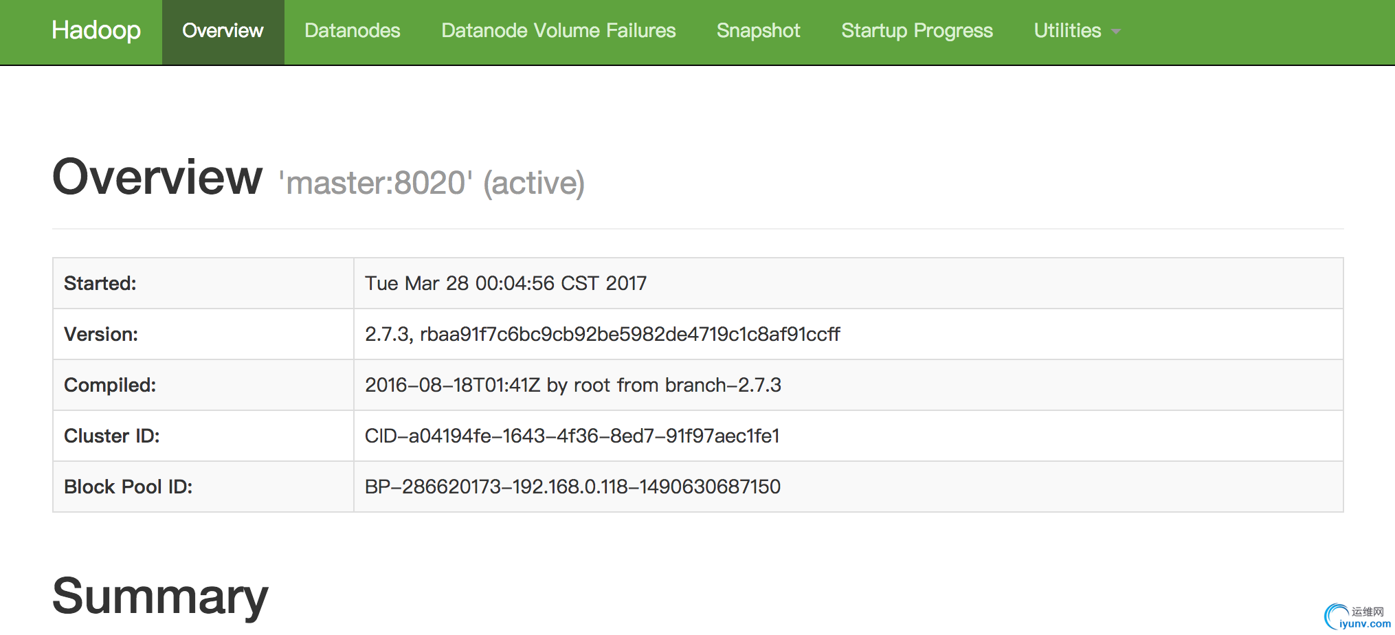The height and width of the screenshot is (635, 1395).
Task: Click the "Cluster ID:" row label
Action: tap(111, 436)
